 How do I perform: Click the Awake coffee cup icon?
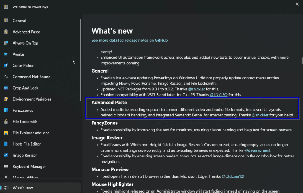[x=6, y=54]
